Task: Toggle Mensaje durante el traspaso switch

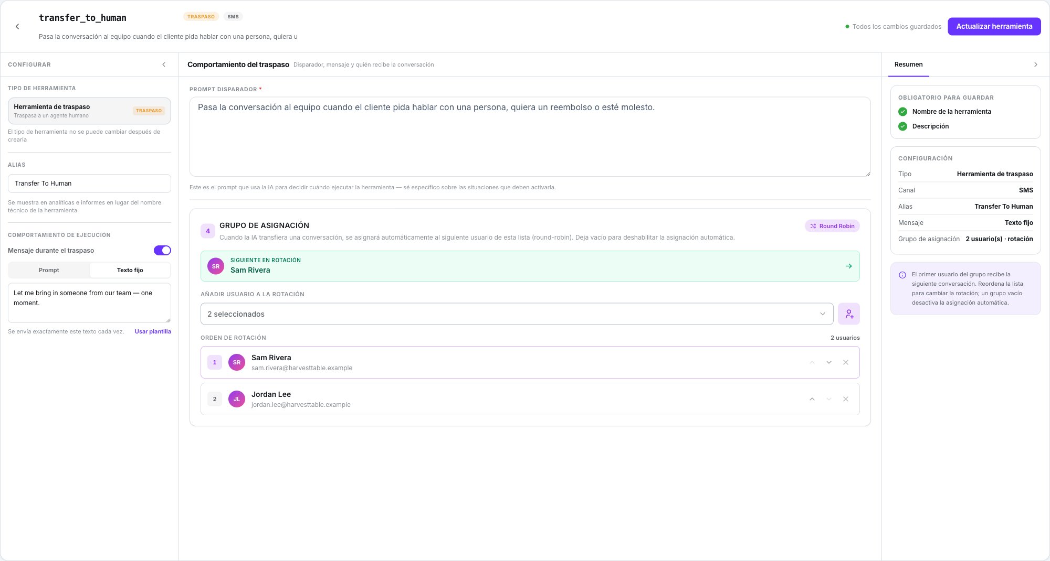Action: (x=162, y=251)
